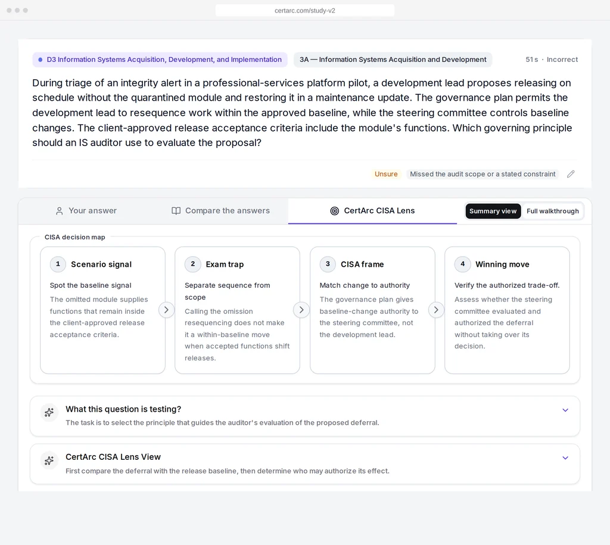Click the Missed the audit scope reason tag

click(x=483, y=175)
